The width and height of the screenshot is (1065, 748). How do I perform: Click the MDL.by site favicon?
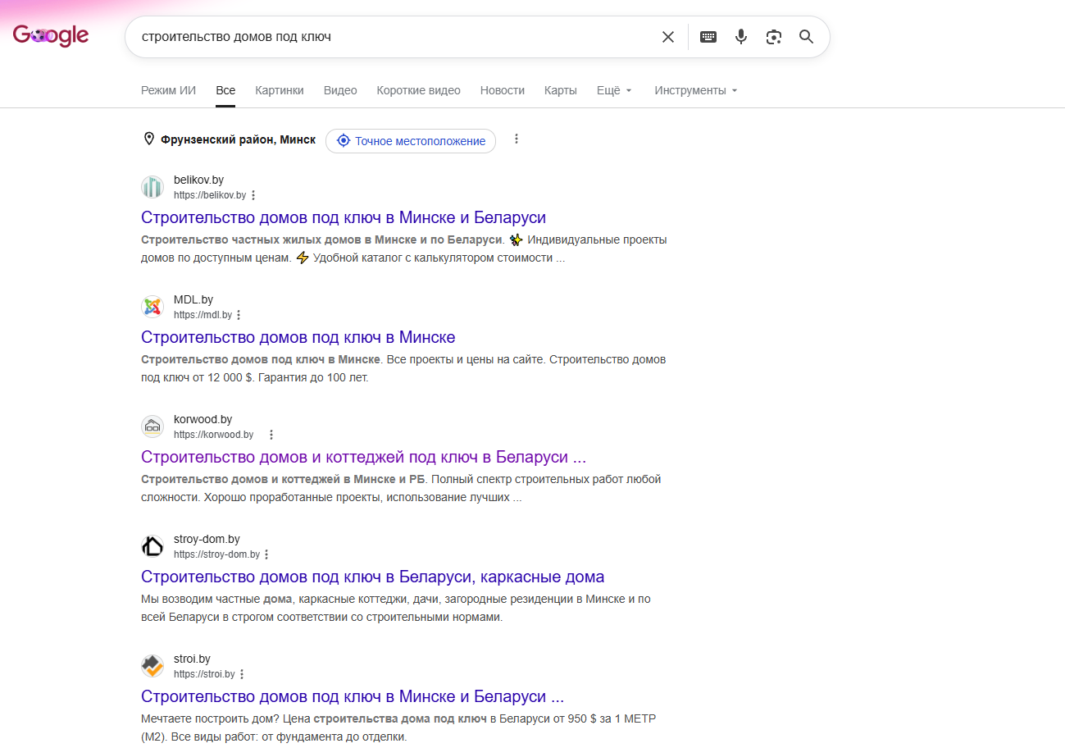[x=152, y=307]
